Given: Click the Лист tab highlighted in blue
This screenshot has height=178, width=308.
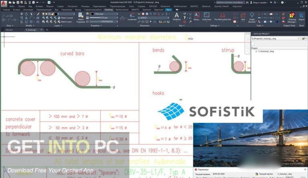Looking at the screenshot, I should click(x=168, y=10).
